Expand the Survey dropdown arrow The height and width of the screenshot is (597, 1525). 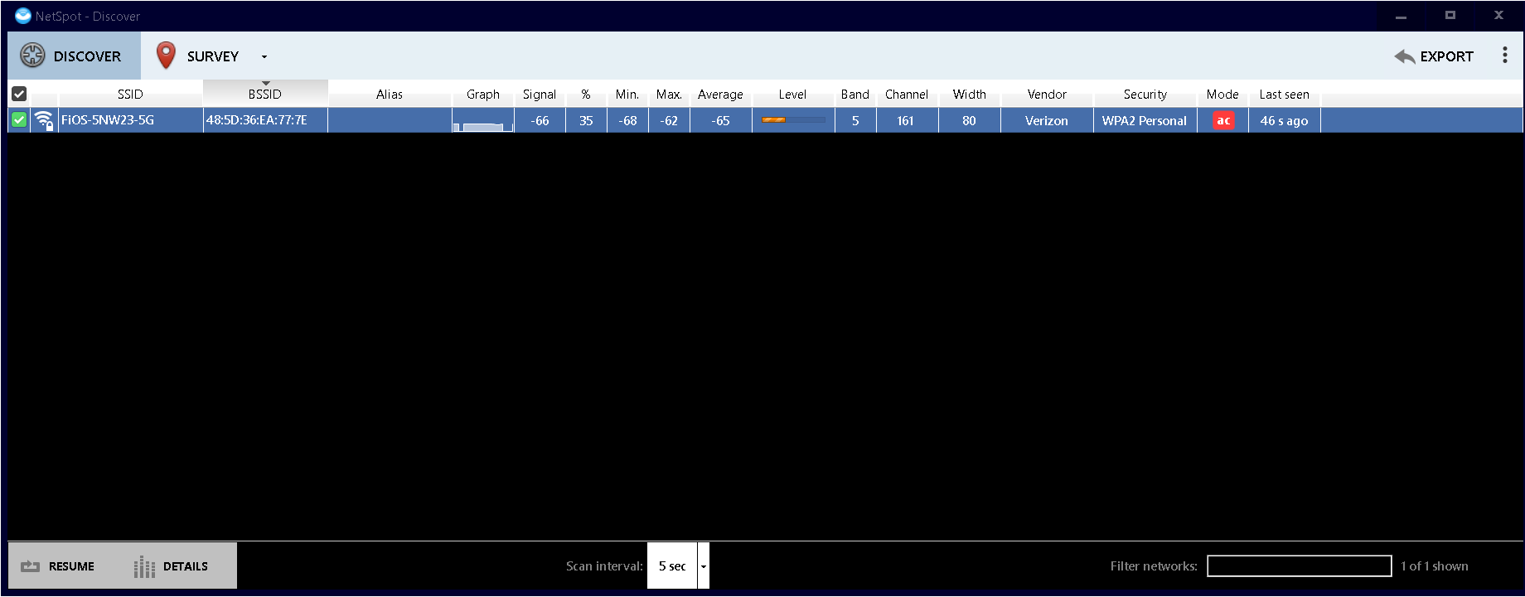(264, 56)
